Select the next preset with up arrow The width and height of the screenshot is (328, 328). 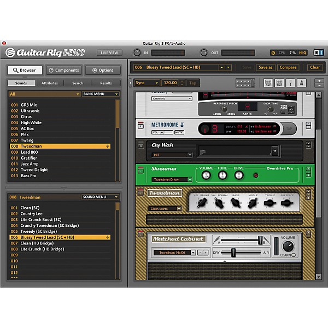coord(221,67)
